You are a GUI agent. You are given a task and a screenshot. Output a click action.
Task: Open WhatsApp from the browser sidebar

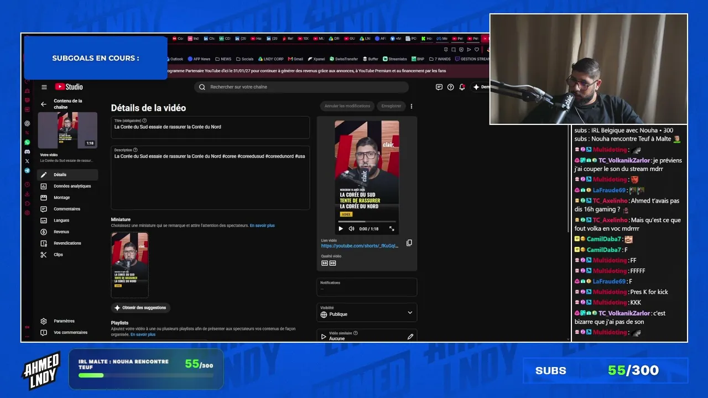click(27, 142)
